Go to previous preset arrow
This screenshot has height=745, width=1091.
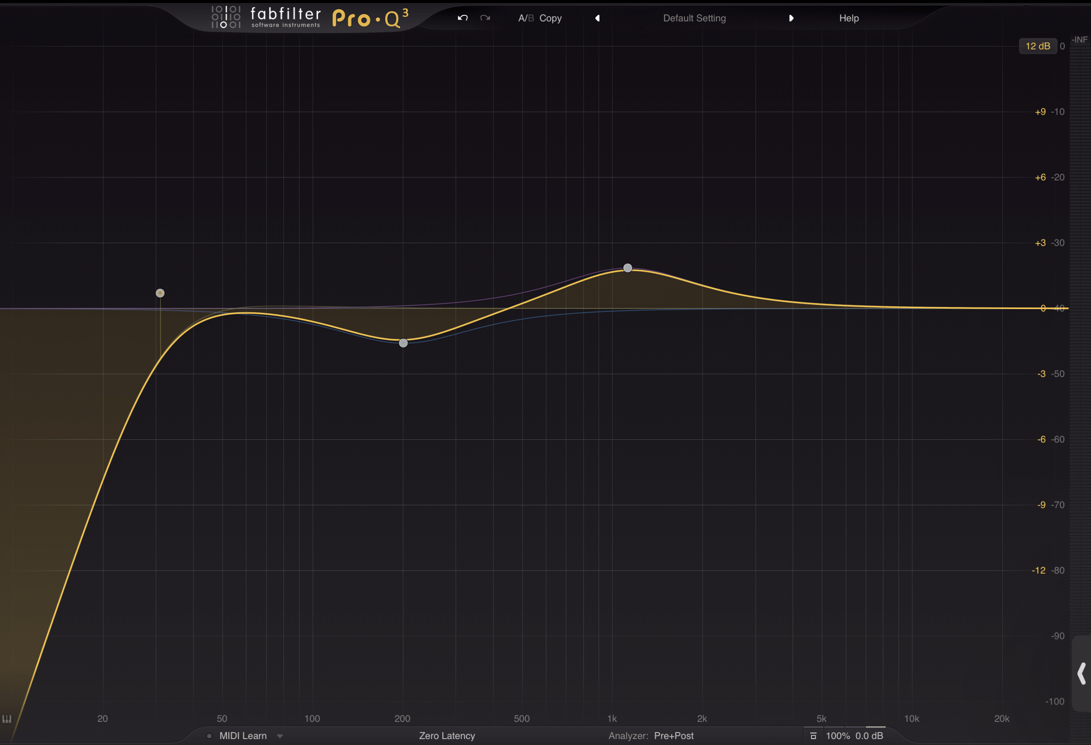597,18
